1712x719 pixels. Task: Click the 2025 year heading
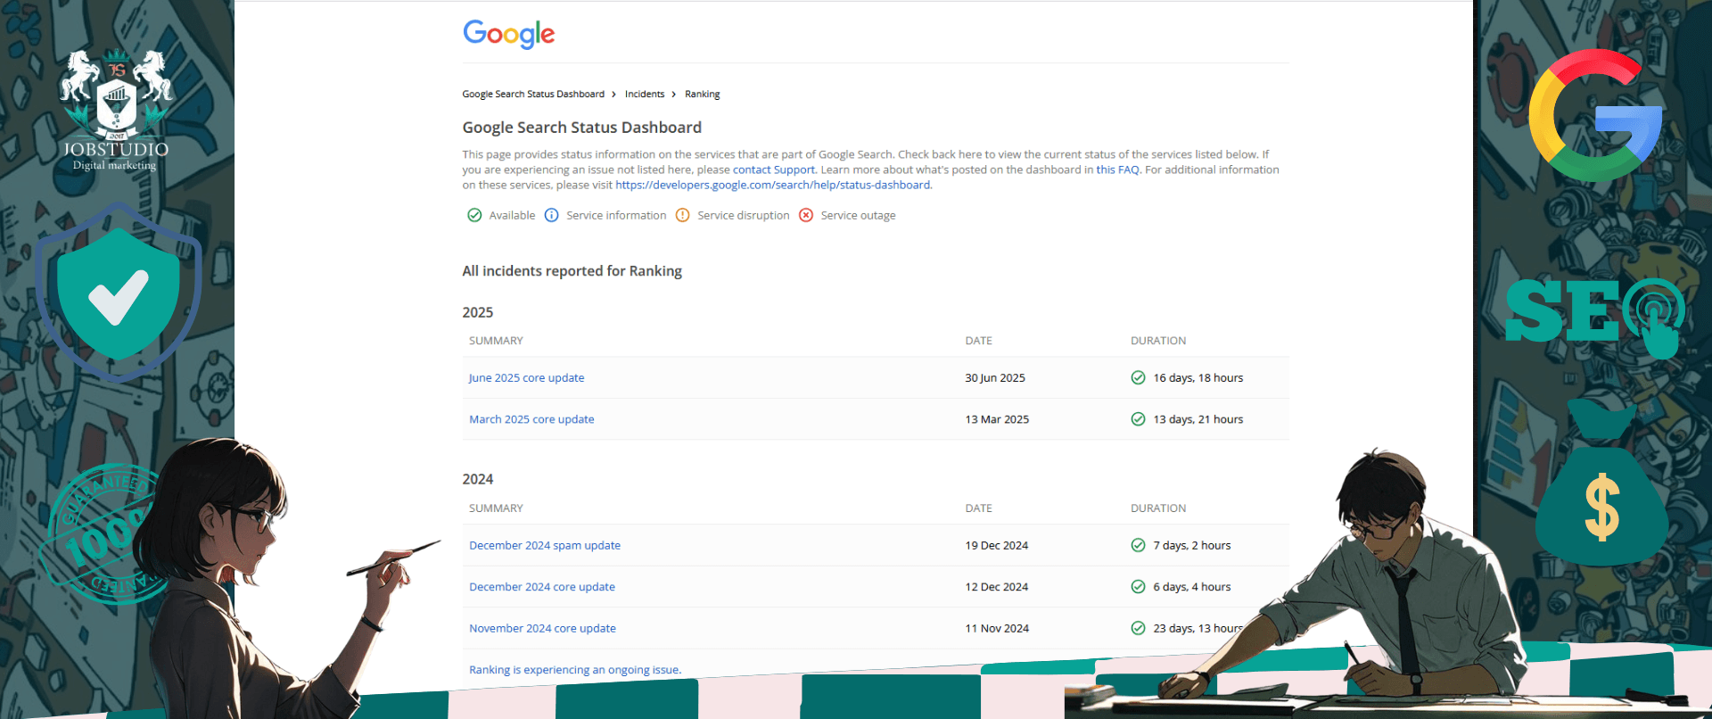coord(477,312)
